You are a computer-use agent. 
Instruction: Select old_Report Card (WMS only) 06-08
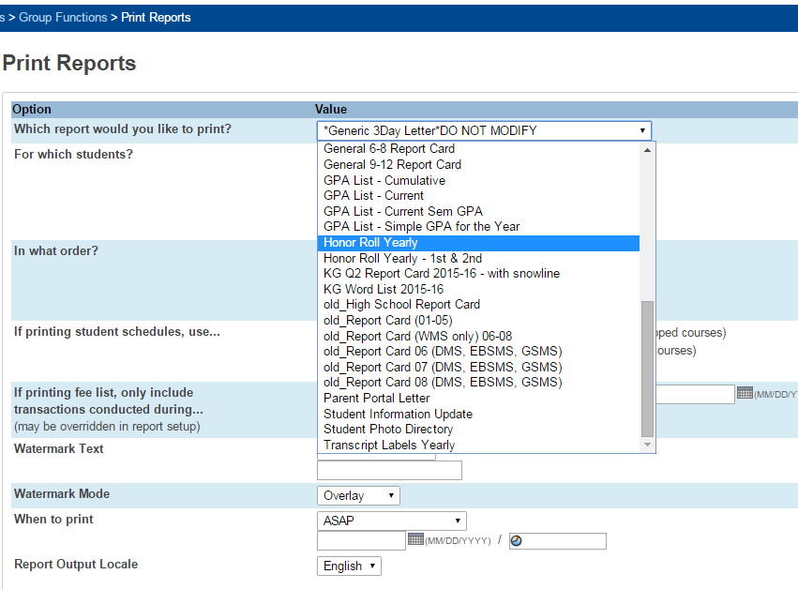click(x=478, y=336)
